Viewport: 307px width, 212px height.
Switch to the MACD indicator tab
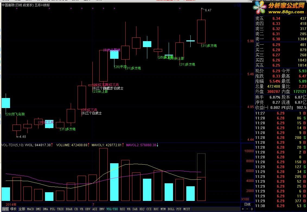(30, 209)
